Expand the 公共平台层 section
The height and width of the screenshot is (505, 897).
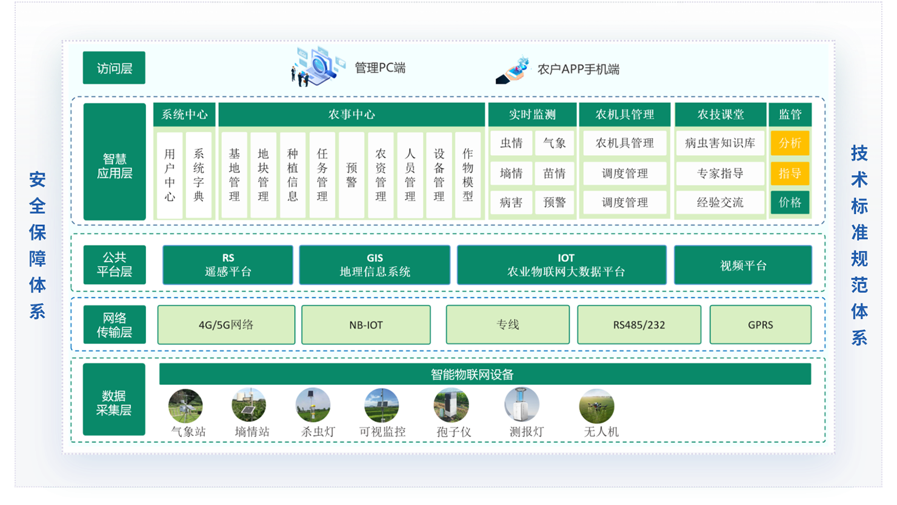[x=114, y=265]
